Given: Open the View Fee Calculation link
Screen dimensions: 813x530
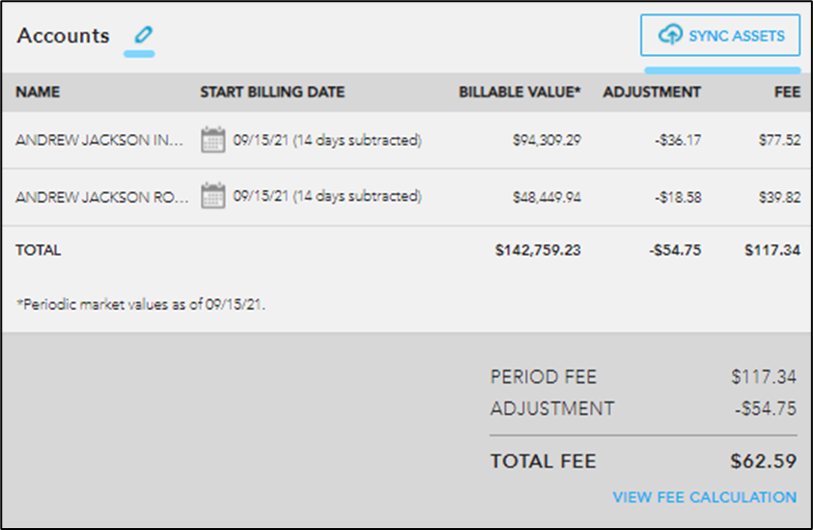Looking at the screenshot, I should [x=705, y=497].
